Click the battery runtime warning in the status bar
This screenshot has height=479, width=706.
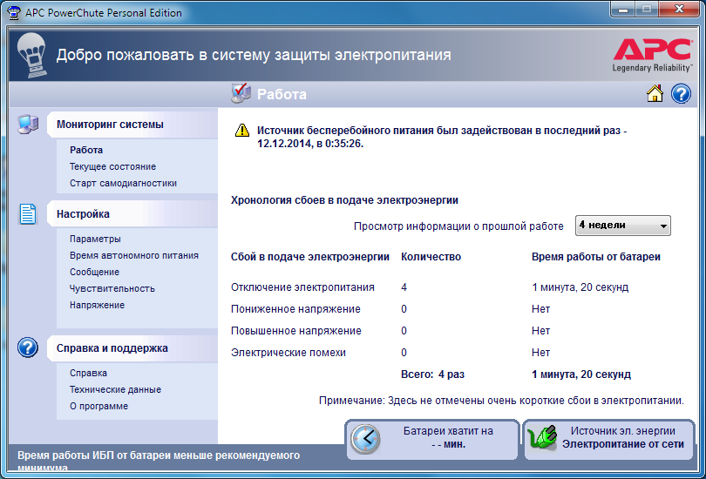click(159, 461)
